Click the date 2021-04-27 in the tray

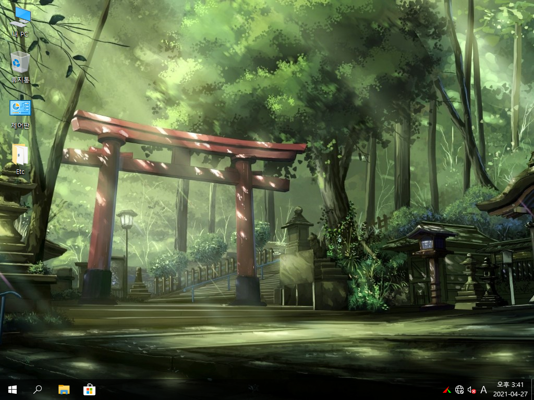point(510,394)
